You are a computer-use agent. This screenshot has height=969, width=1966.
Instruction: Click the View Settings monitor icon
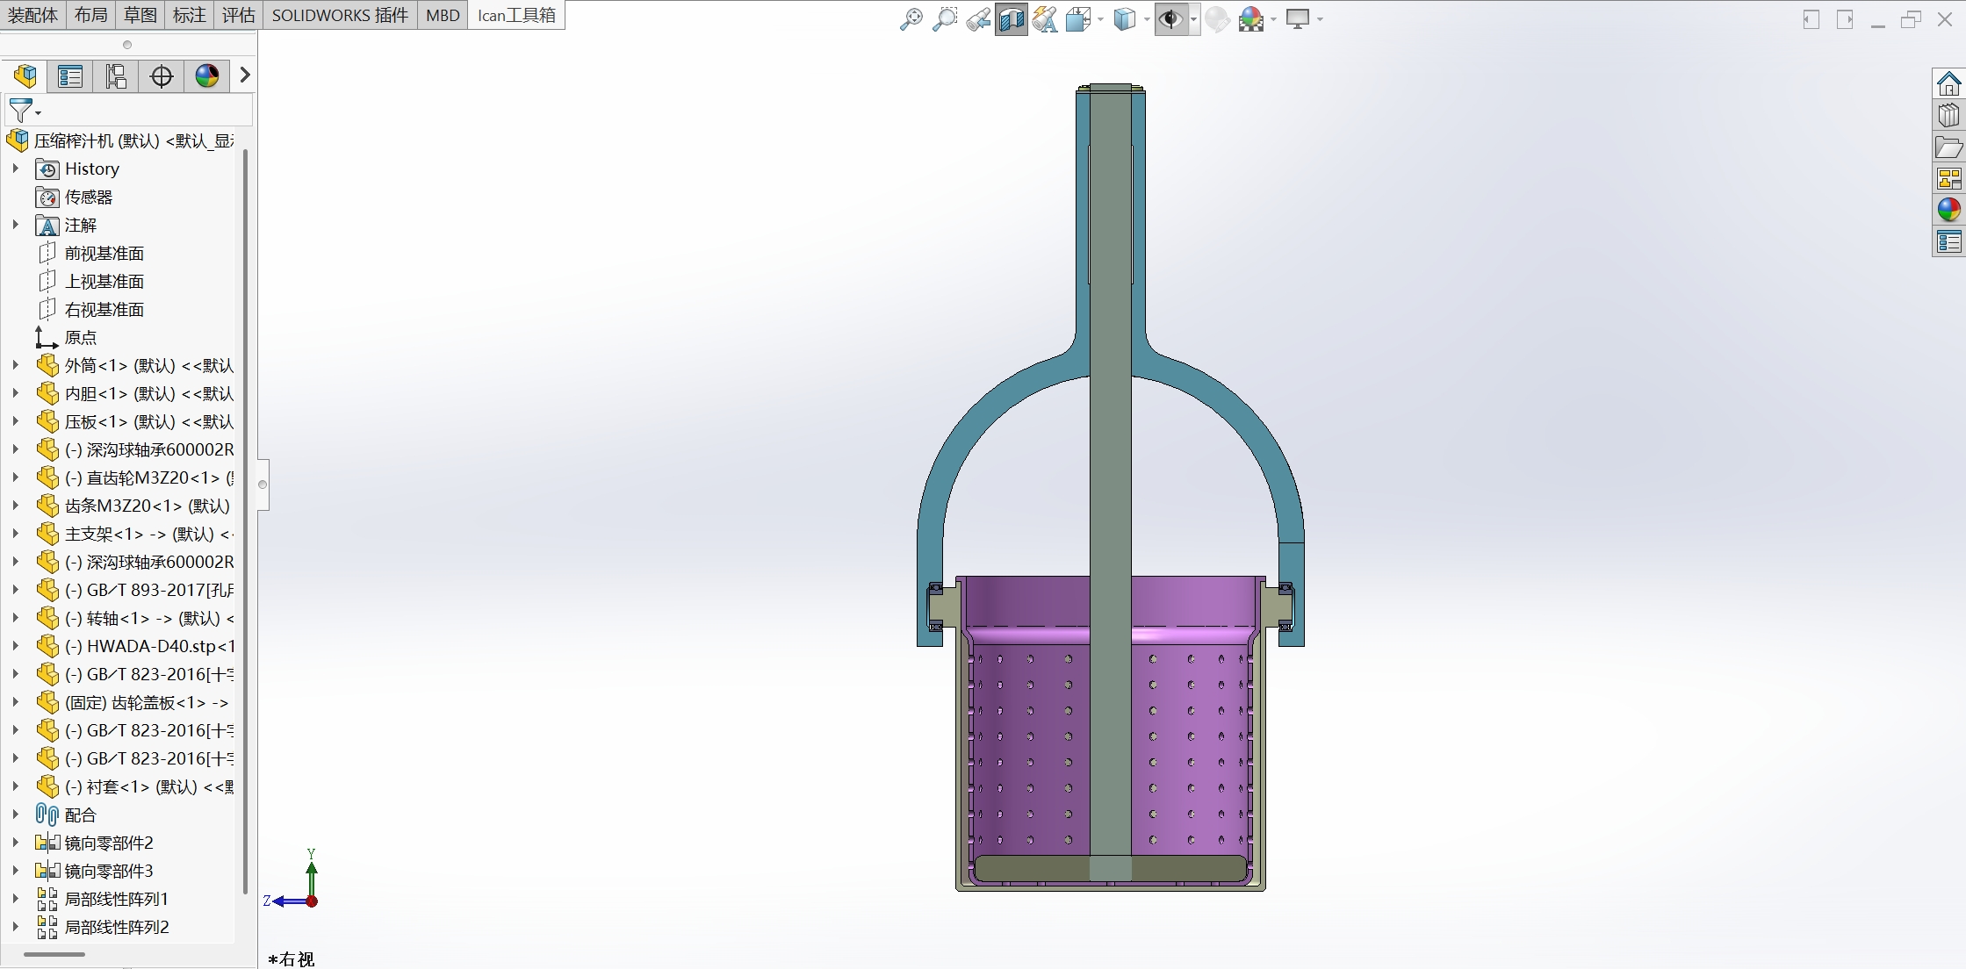click(1297, 19)
